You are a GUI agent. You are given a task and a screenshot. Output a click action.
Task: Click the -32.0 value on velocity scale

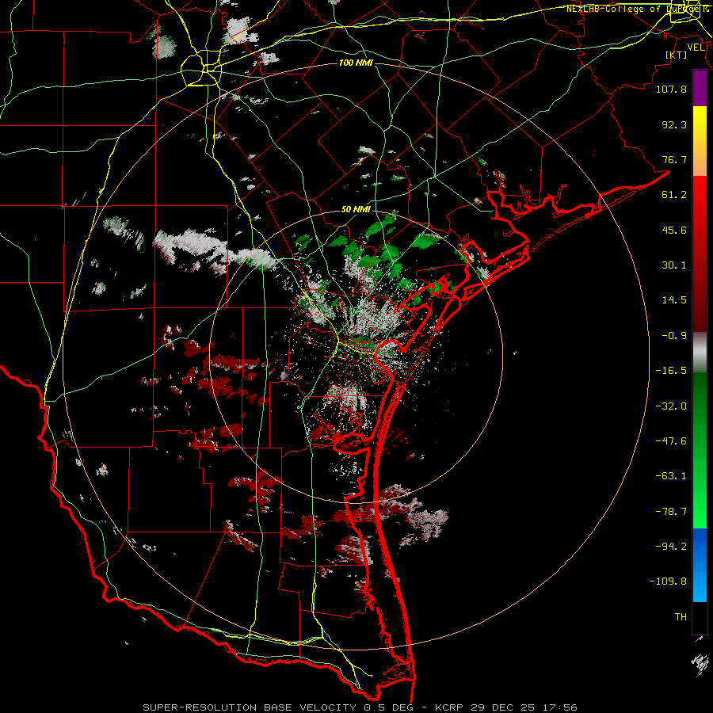coord(671,406)
